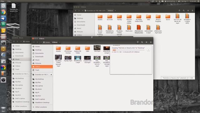200x113 pixels.
Task: Toggle view mode in the network Videos window
Action: click(x=188, y=11)
